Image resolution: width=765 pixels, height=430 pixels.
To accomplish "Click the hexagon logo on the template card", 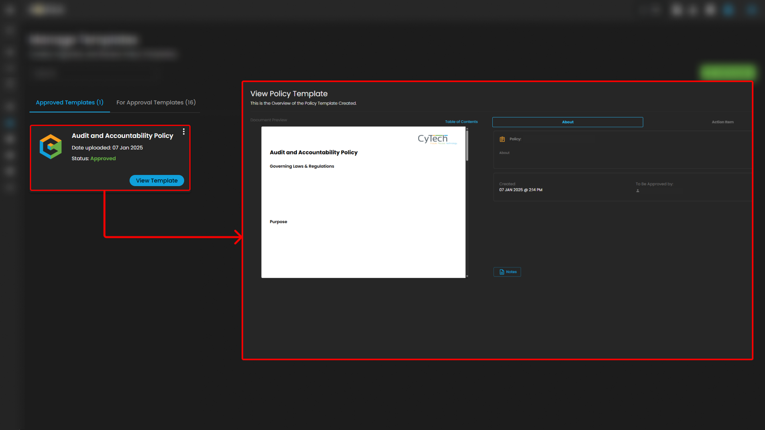I will 51,147.
